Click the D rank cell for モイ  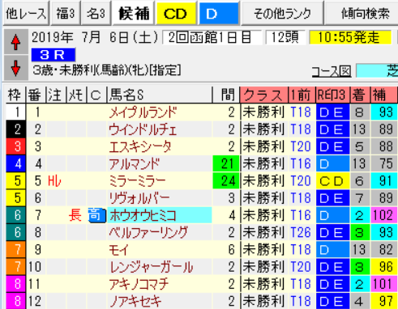click(x=332, y=250)
